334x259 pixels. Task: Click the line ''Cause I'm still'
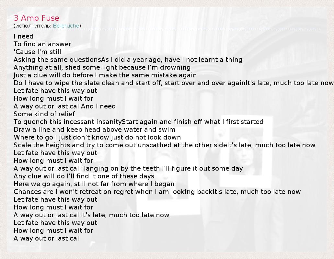coord(37,52)
